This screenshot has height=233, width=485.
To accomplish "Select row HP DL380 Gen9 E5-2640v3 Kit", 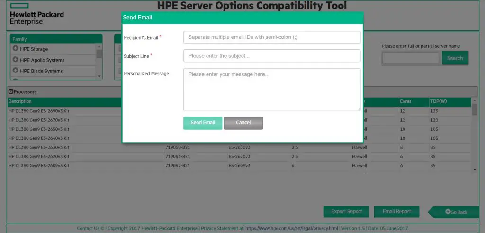I will 39,138.
